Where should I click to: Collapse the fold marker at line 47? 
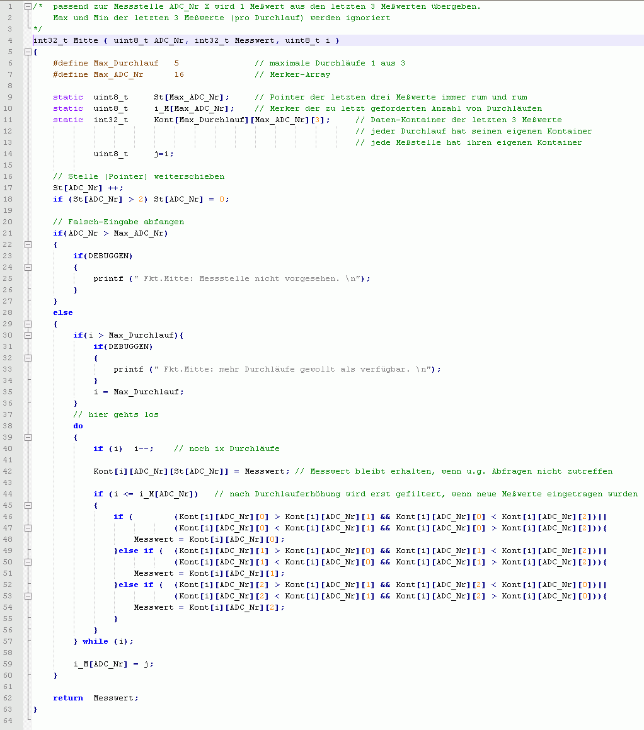tap(28, 528)
